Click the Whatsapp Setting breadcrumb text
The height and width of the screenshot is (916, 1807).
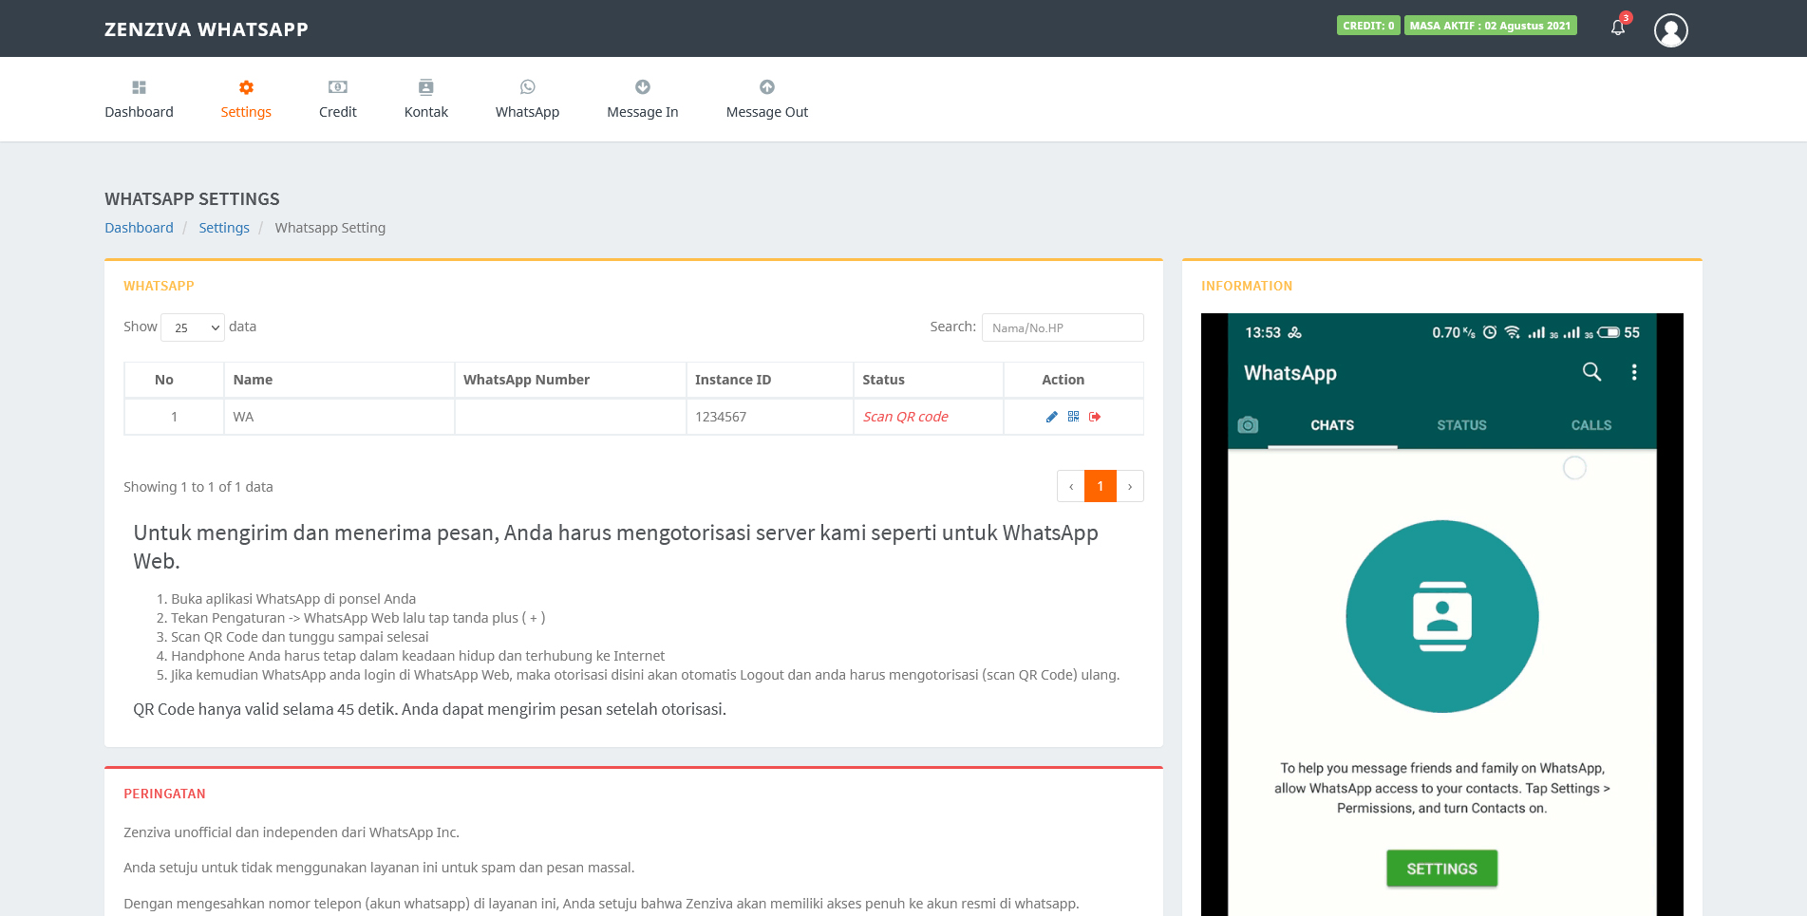coord(330,228)
